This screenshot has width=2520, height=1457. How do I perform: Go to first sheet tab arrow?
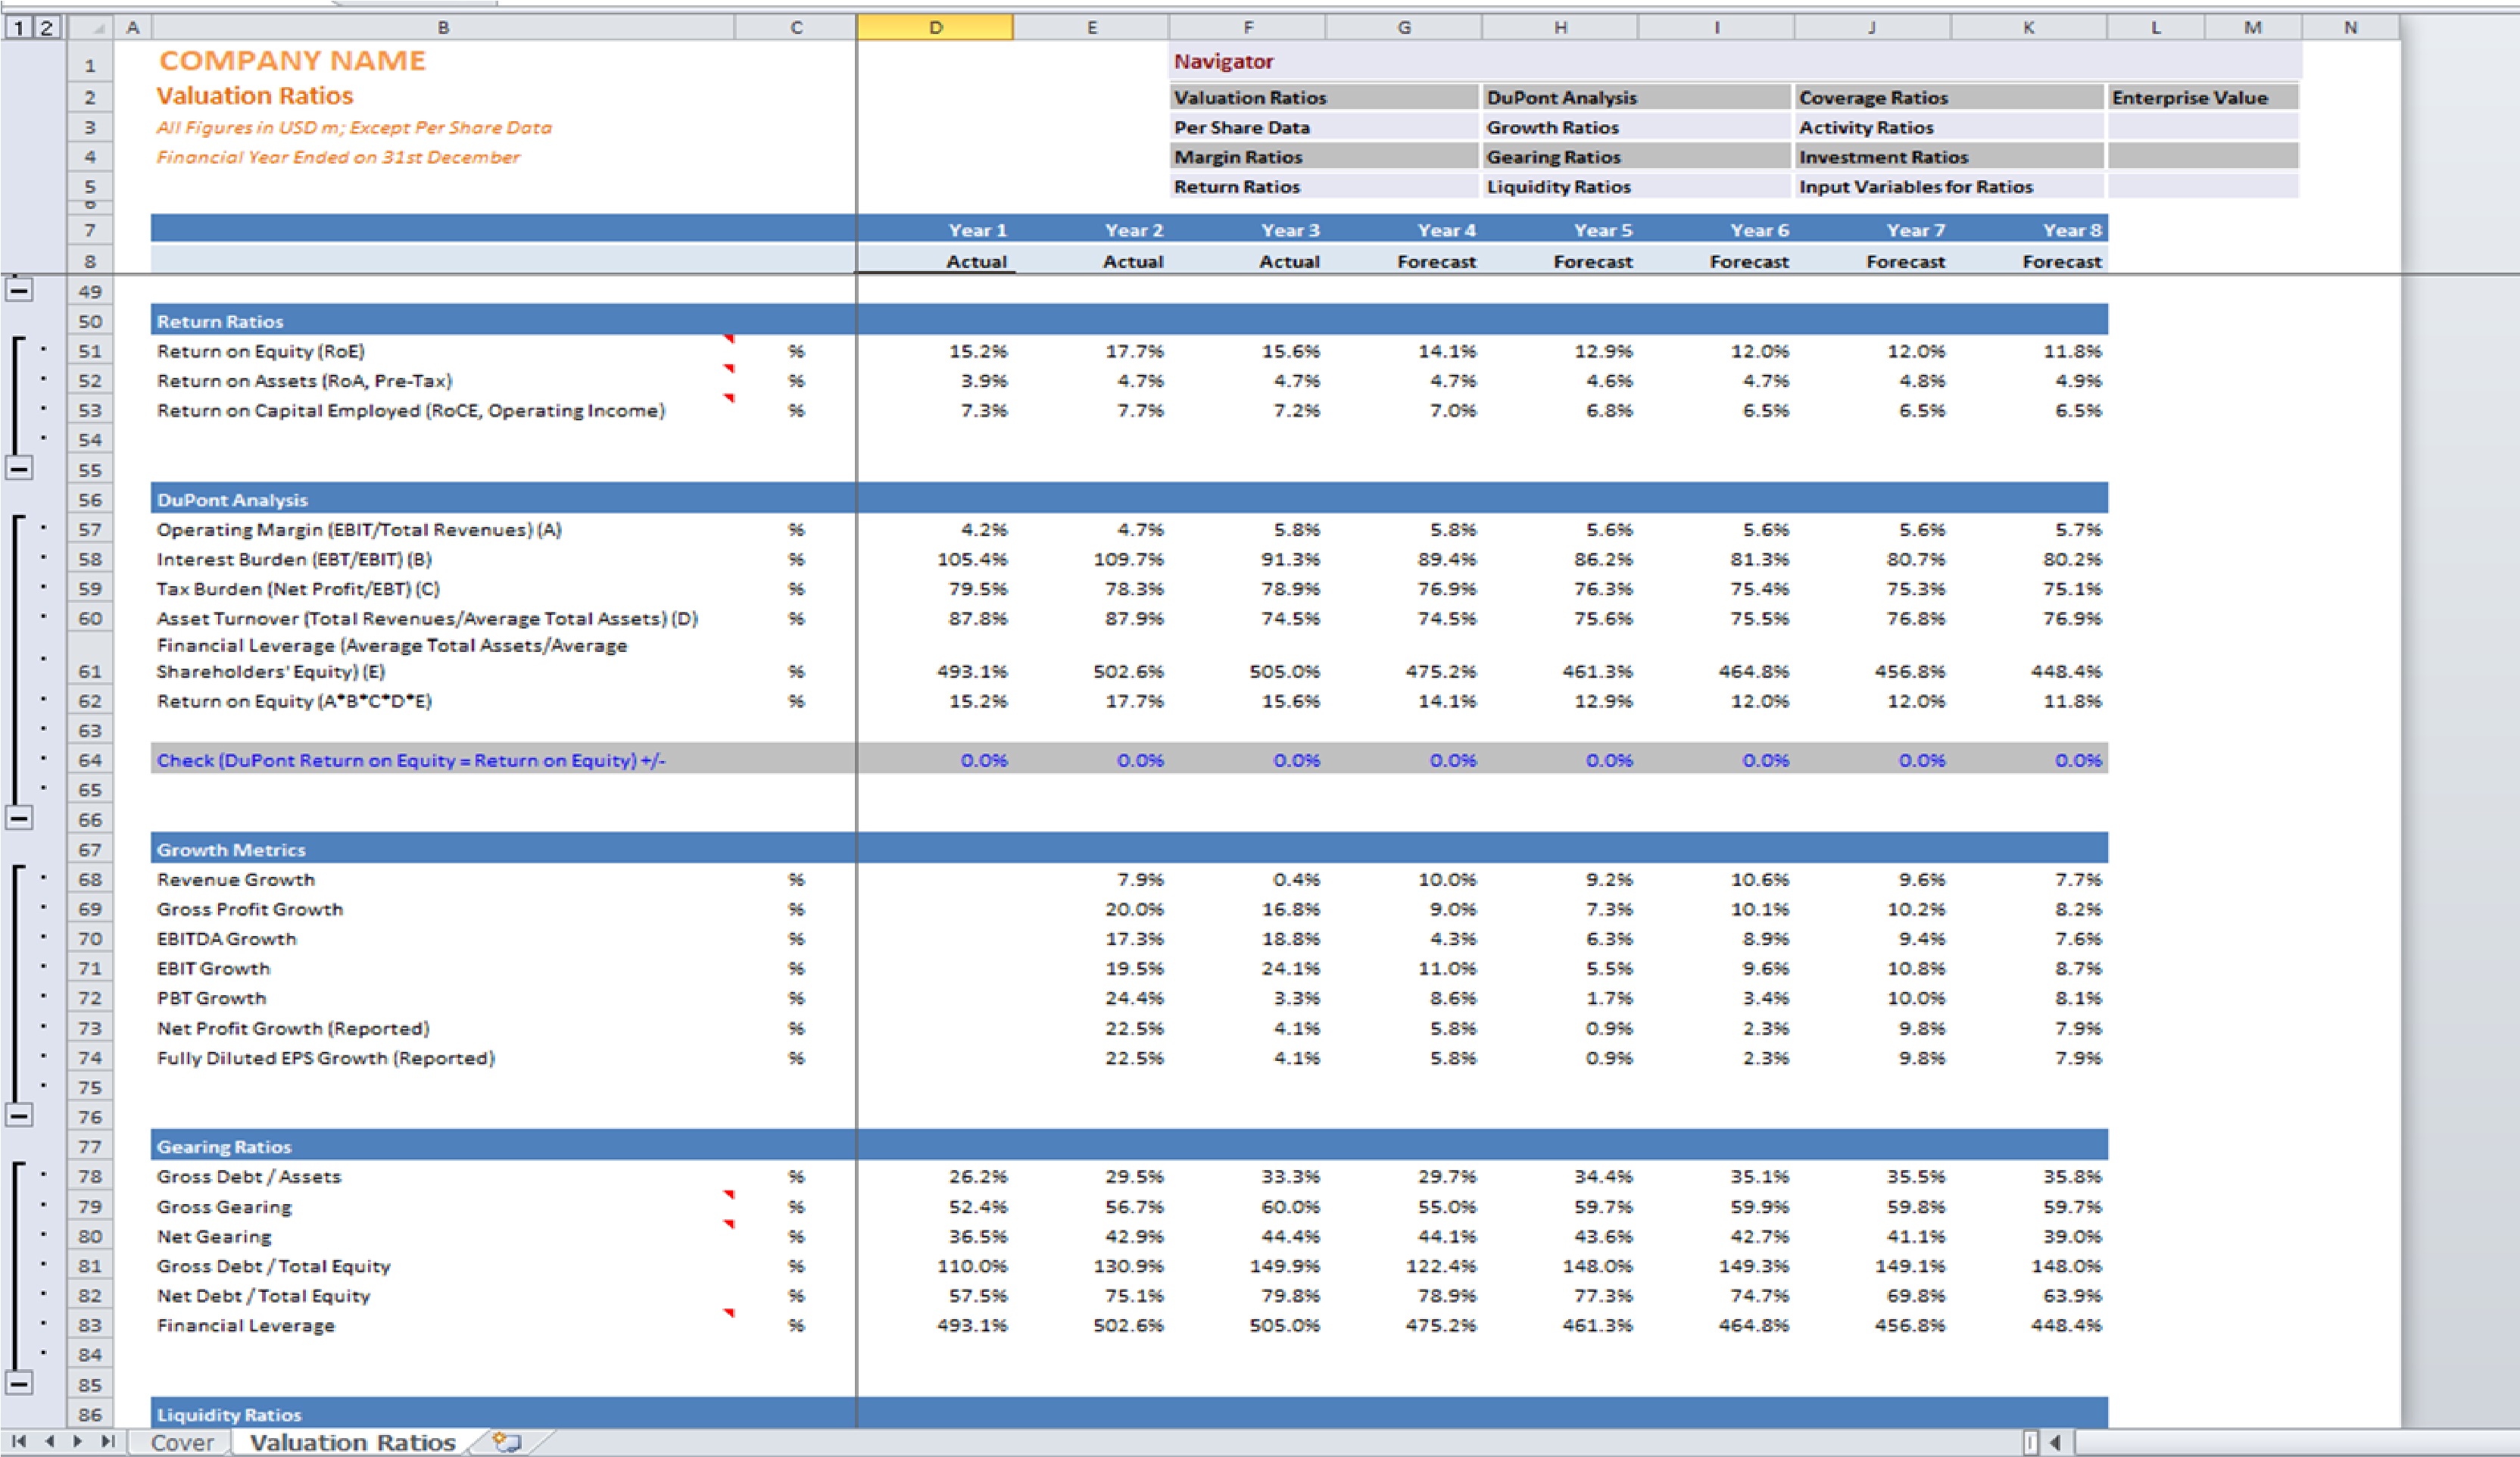point(19,1441)
